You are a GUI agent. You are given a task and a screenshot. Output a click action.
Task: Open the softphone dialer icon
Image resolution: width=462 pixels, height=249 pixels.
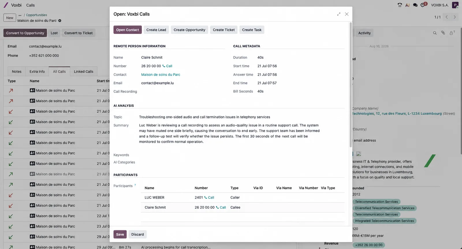(x=400, y=5)
